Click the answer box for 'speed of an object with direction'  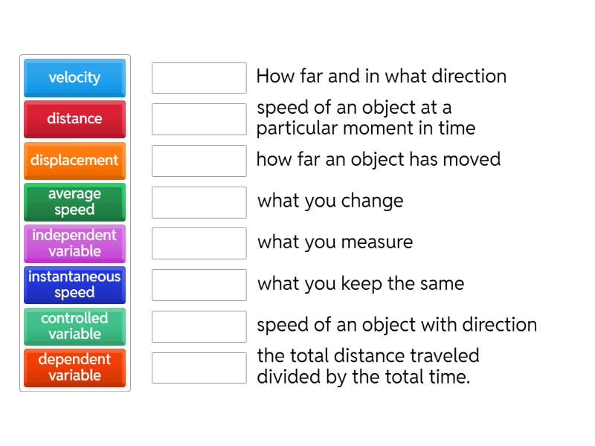point(198,326)
